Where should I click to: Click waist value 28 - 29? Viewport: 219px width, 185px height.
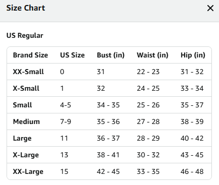(148, 138)
